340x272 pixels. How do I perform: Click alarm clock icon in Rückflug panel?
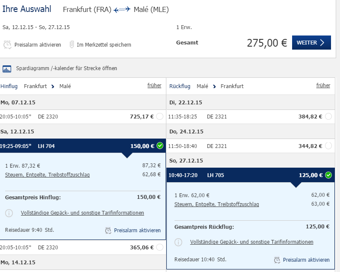tap(277, 260)
